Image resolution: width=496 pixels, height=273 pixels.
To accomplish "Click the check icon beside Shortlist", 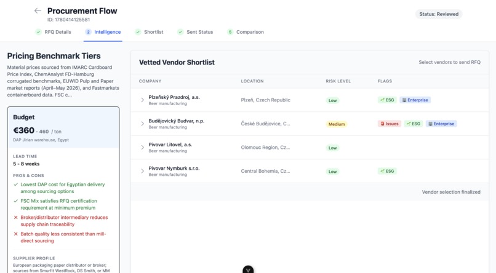I will [x=138, y=32].
